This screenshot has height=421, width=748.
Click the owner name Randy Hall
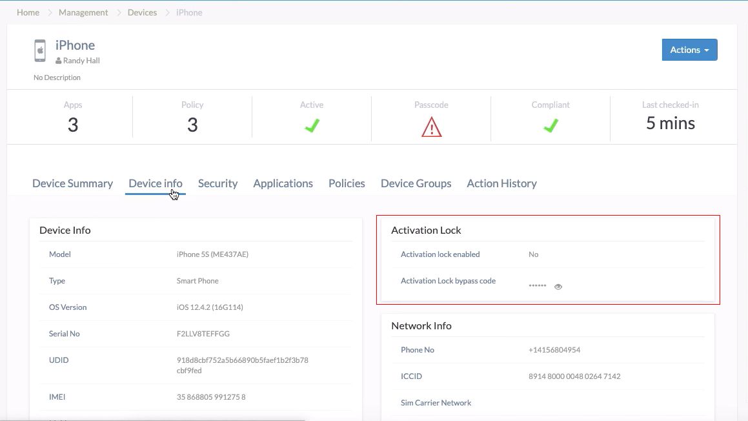pos(81,61)
